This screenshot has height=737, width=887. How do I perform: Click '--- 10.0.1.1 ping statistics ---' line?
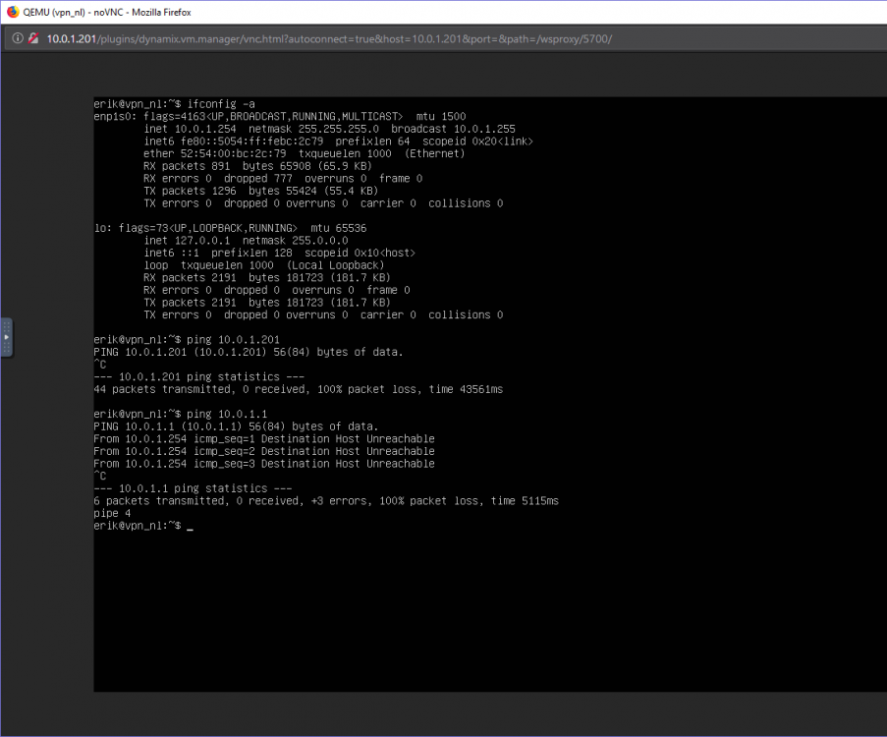tap(193, 488)
